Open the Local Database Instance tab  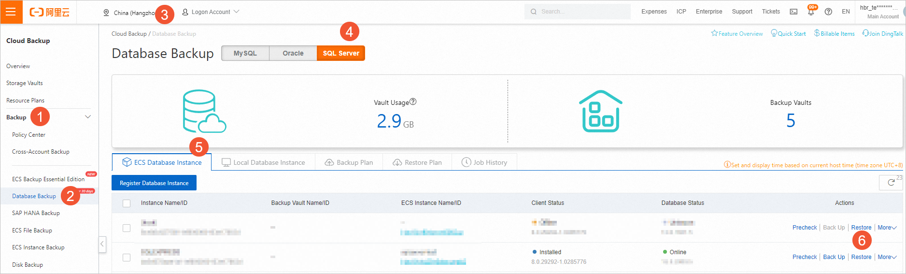click(263, 162)
